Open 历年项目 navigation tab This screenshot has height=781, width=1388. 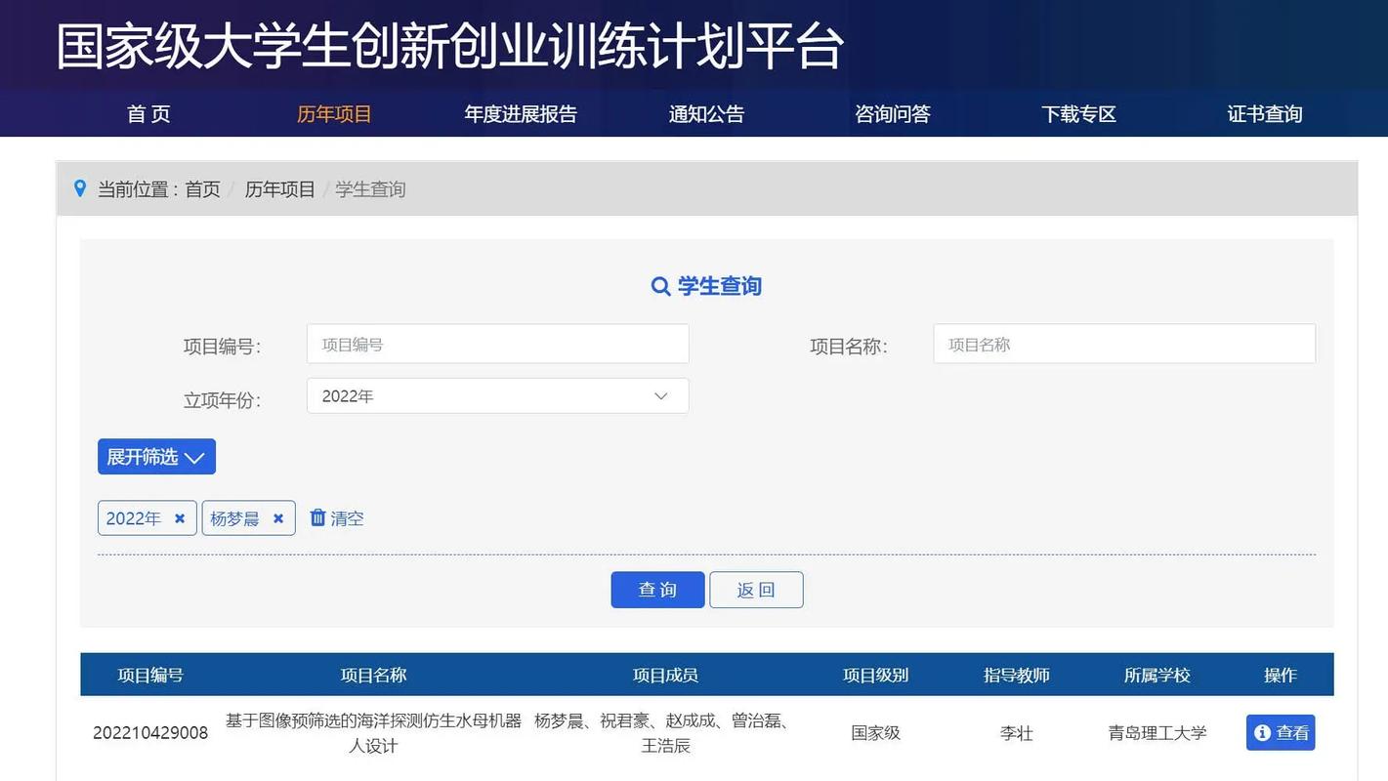tap(334, 114)
